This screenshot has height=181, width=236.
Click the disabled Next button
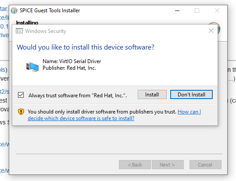(x=168, y=165)
